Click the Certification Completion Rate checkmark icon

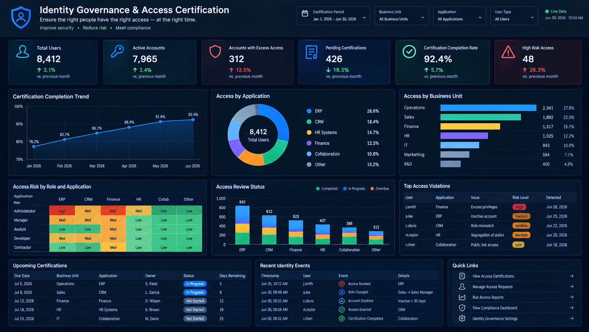(409, 52)
